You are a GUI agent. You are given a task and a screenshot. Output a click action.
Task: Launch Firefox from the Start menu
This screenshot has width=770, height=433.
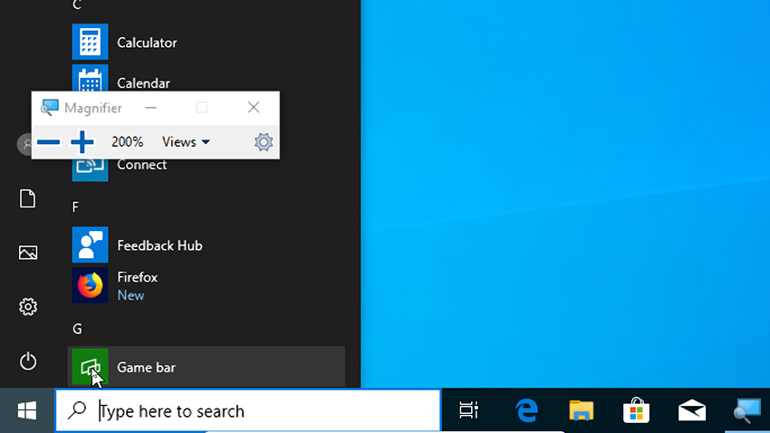tap(206, 285)
